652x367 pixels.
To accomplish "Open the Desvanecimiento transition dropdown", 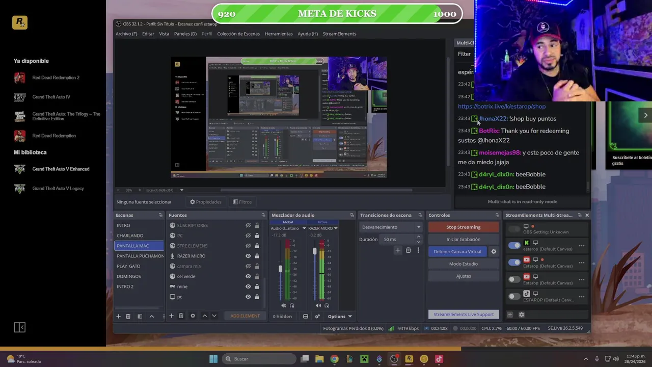I will [391, 227].
